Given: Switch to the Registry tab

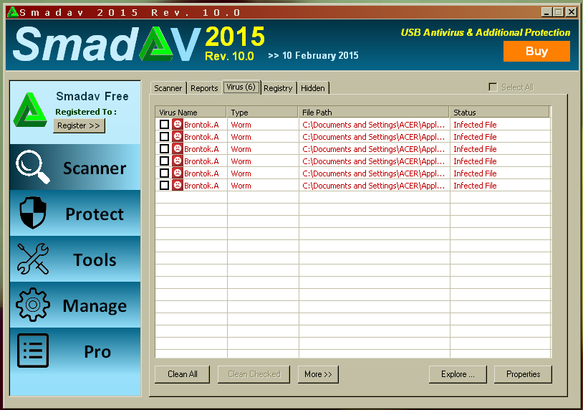Looking at the screenshot, I should pyautogui.click(x=278, y=88).
